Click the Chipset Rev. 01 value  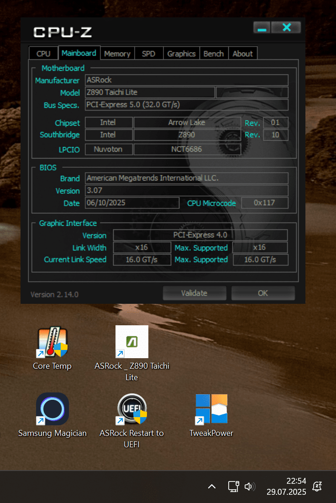[275, 122]
